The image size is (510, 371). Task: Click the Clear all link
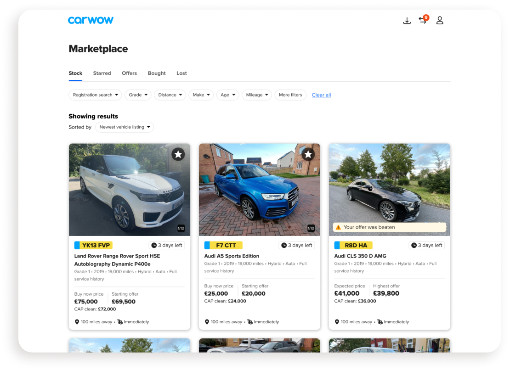(321, 95)
